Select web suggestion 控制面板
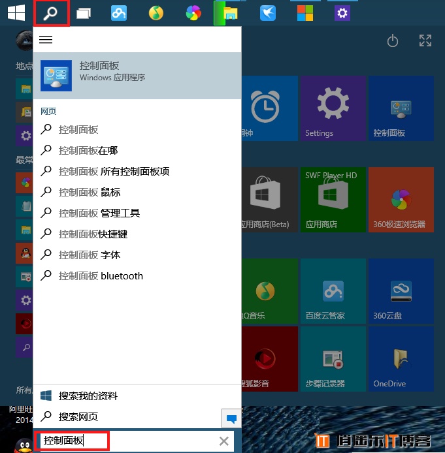Viewport: 445px width, 453px height. (137, 130)
